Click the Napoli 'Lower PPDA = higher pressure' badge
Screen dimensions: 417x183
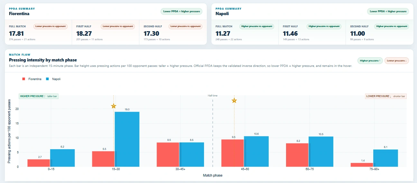(388, 11)
